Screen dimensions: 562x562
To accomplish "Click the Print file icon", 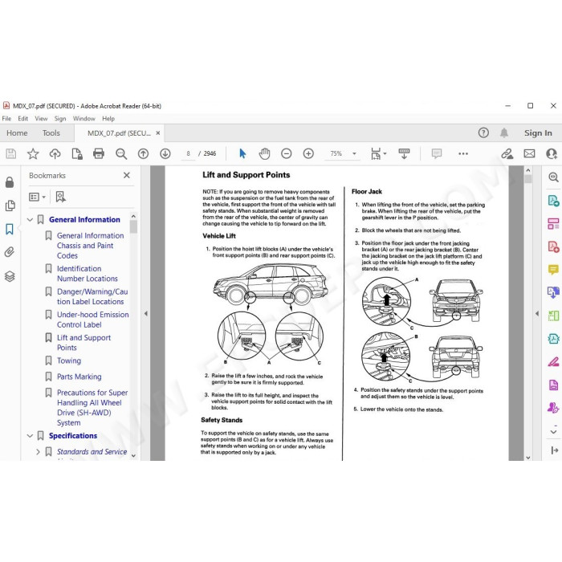I will 99,154.
